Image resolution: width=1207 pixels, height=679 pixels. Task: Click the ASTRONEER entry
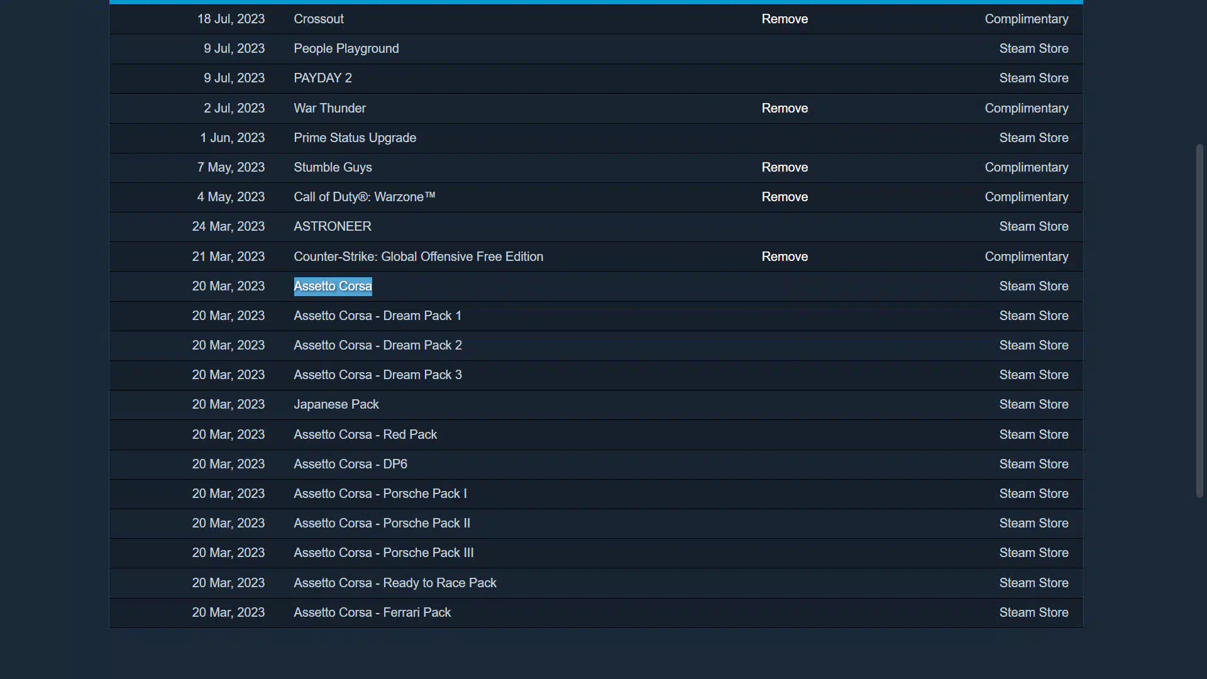[x=333, y=226]
